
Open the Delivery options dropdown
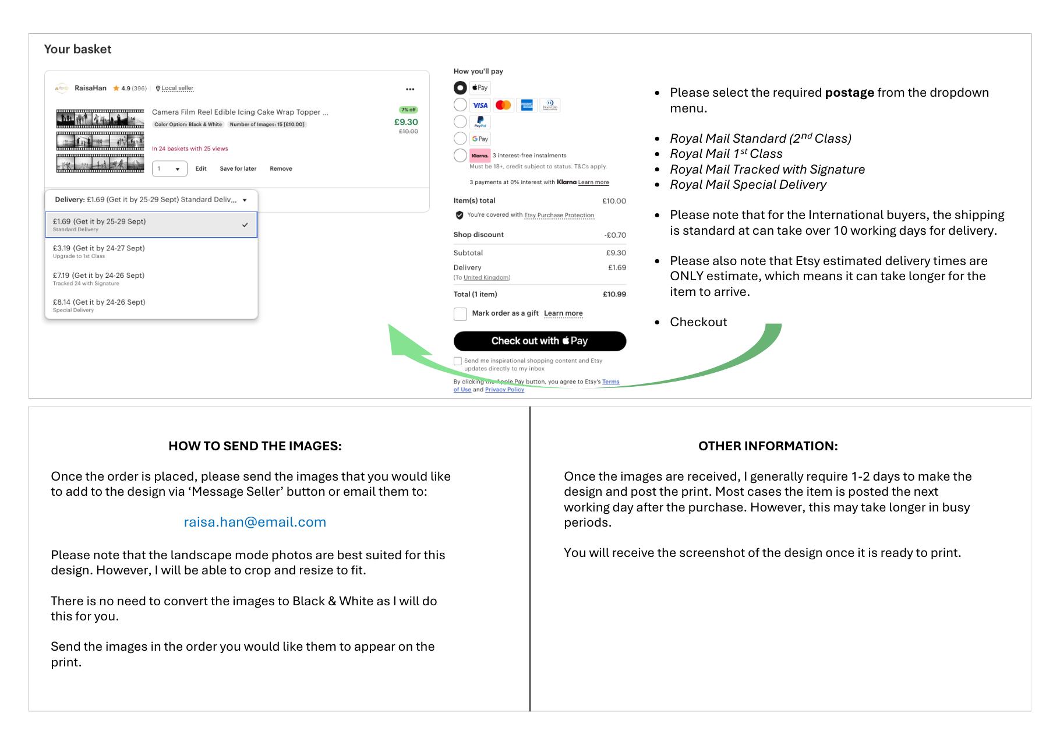pyautogui.click(x=151, y=200)
